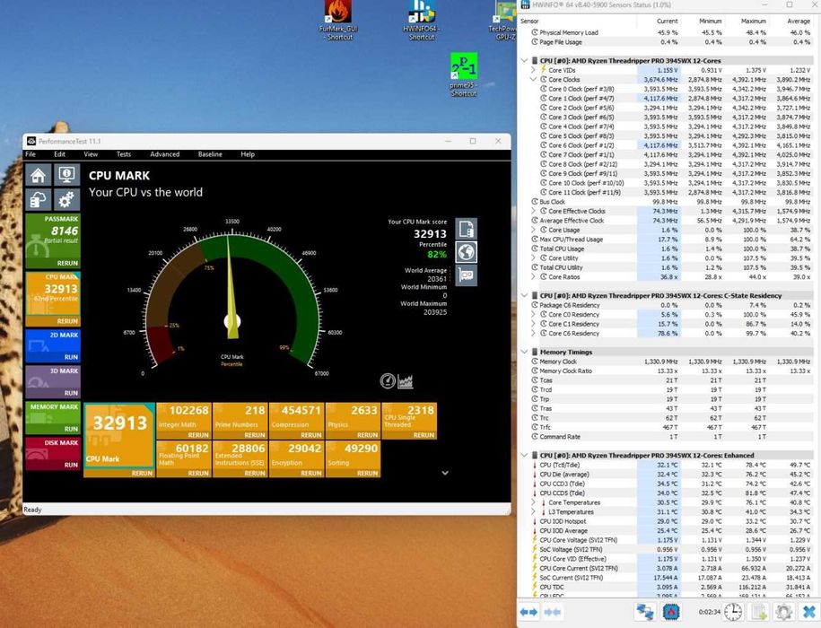Expand the L3 Temperatures row
Image resolution: width=821 pixels, height=628 pixels.
(x=534, y=511)
